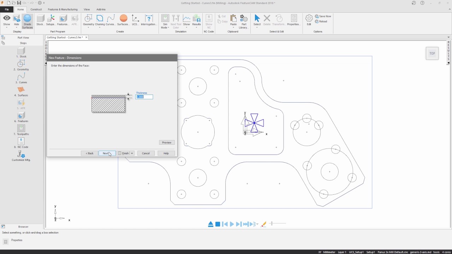Click Save Now in Options

(x=323, y=16)
